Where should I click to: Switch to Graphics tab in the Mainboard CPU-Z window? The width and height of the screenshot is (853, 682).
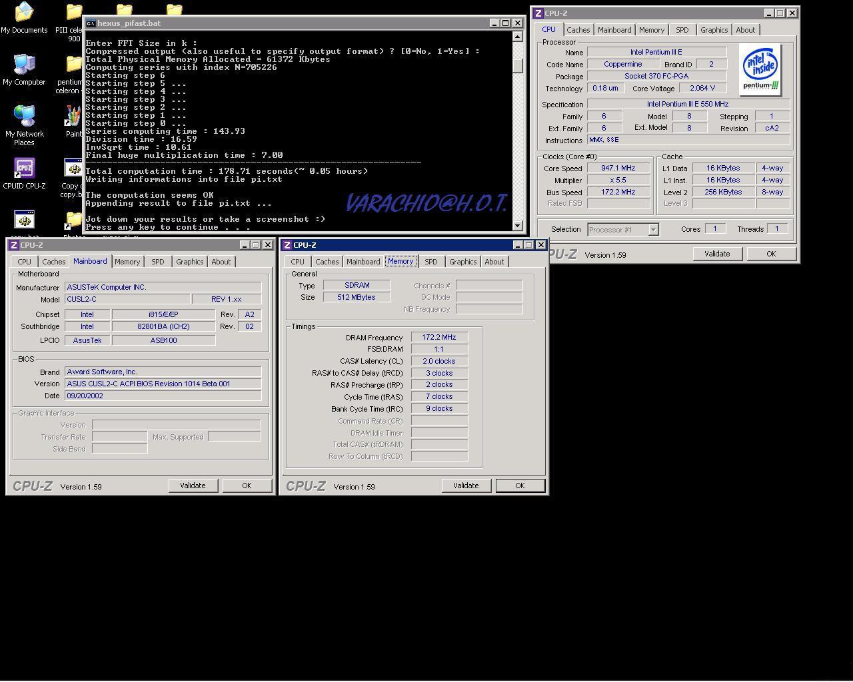189,262
